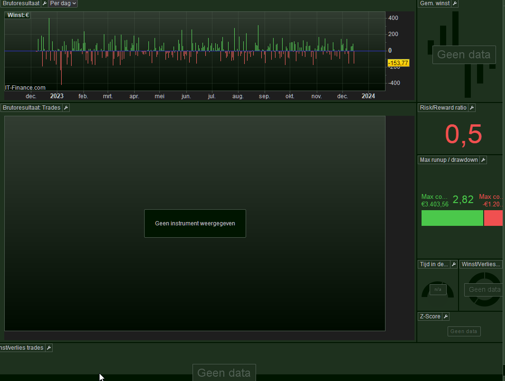This screenshot has width=505, height=381.
Task: Click the Winst: € chart label
Action: [x=18, y=15]
